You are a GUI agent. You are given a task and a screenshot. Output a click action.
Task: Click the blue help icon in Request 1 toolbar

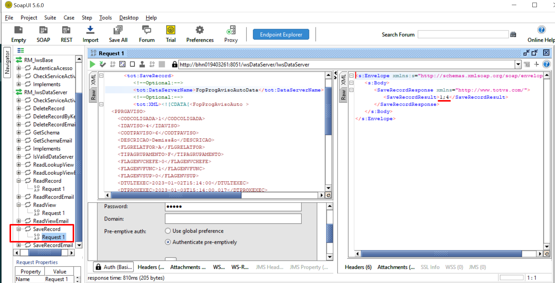[546, 64]
